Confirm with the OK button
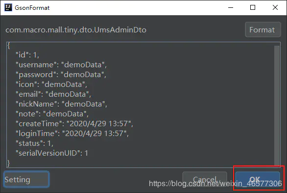 click(258, 180)
